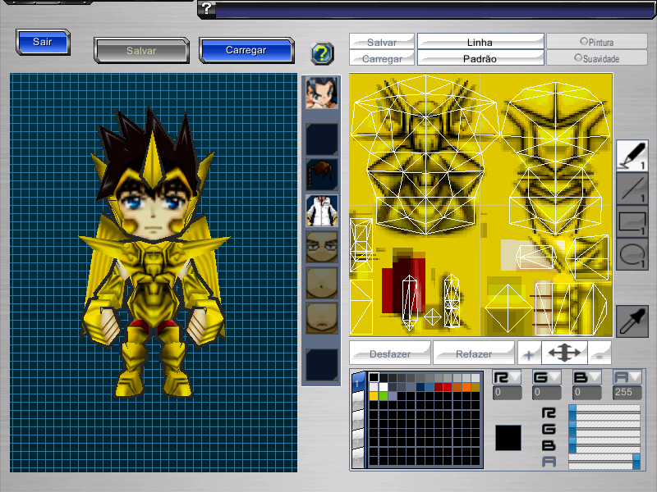Pick the bright orange palette swatch
This screenshot has width=657, height=492.
pyautogui.click(x=466, y=387)
